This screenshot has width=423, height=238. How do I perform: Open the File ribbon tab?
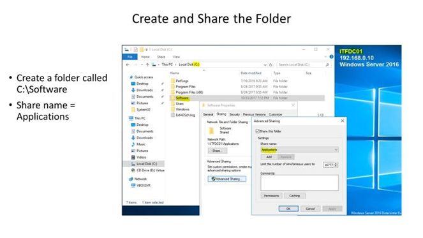coord(130,57)
